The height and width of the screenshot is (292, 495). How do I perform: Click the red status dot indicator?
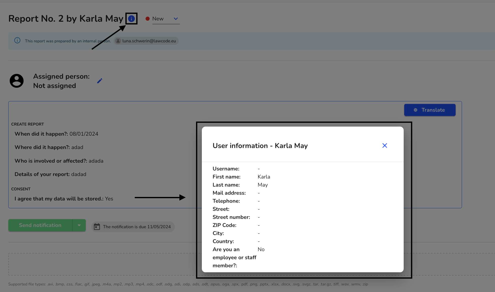coord(148,19)
